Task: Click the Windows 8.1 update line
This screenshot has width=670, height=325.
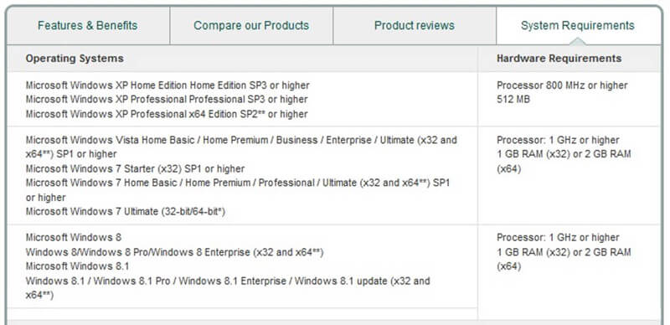Action: pos(228,288)
